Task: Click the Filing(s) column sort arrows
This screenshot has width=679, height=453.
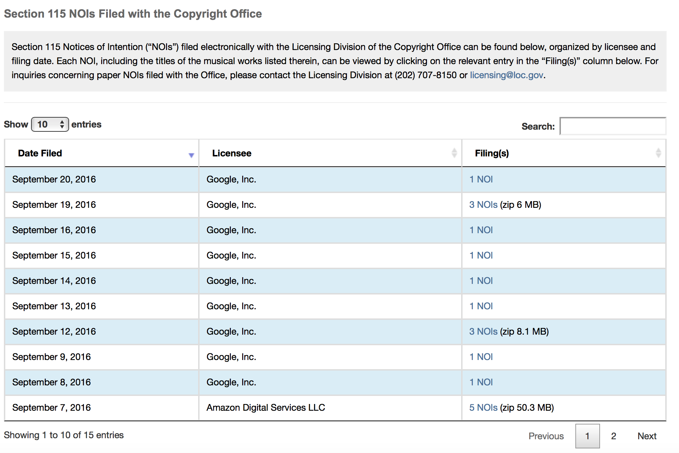Action: click(x=658, y=153)
